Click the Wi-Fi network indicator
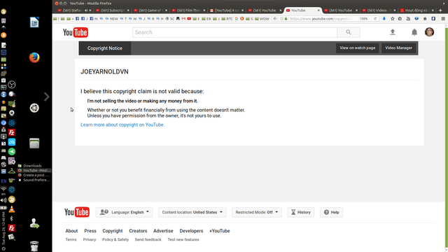448x252 pixels. point(3,189)
